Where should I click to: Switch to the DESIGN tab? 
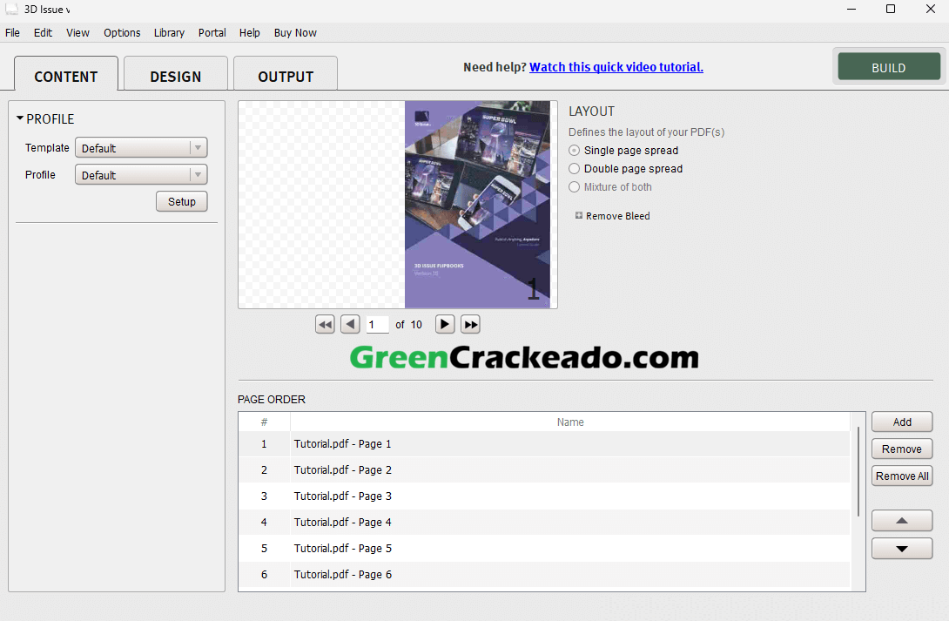coord(175,76)
